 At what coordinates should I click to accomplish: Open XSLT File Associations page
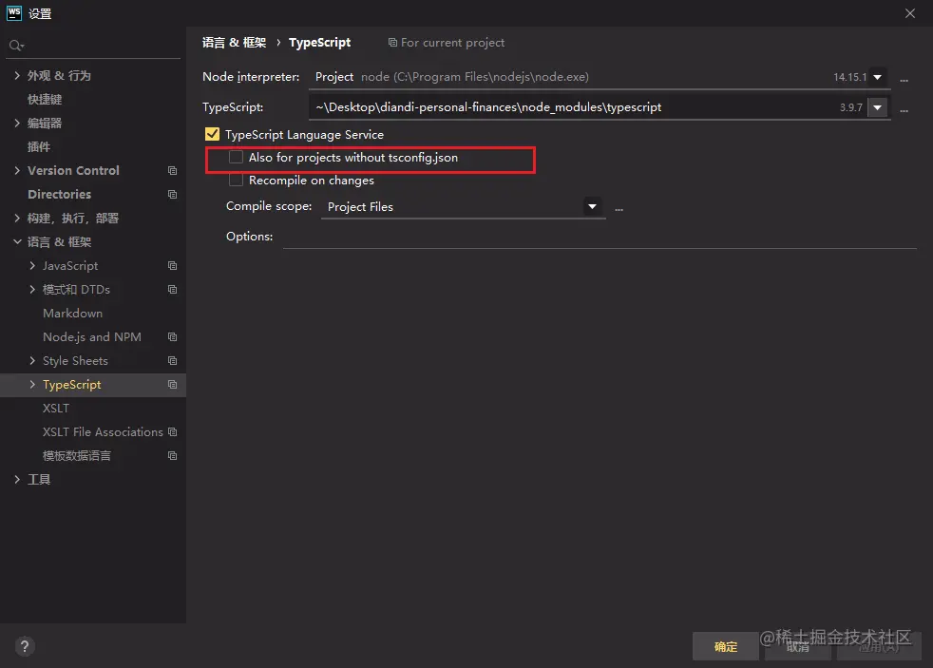pos(103,431)
